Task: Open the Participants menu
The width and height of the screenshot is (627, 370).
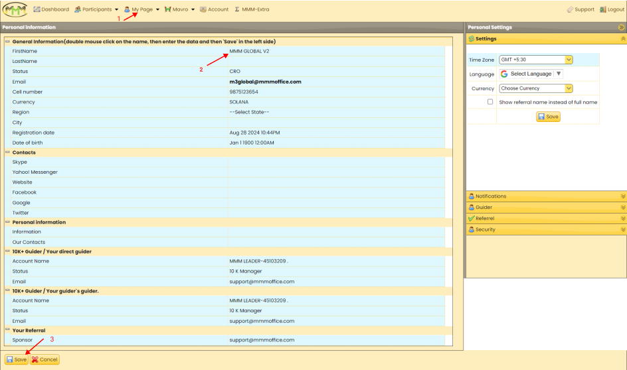Action: pos(96,9)
